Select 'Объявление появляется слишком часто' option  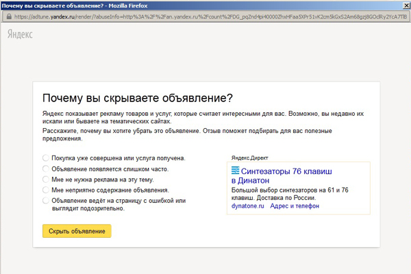46,169
